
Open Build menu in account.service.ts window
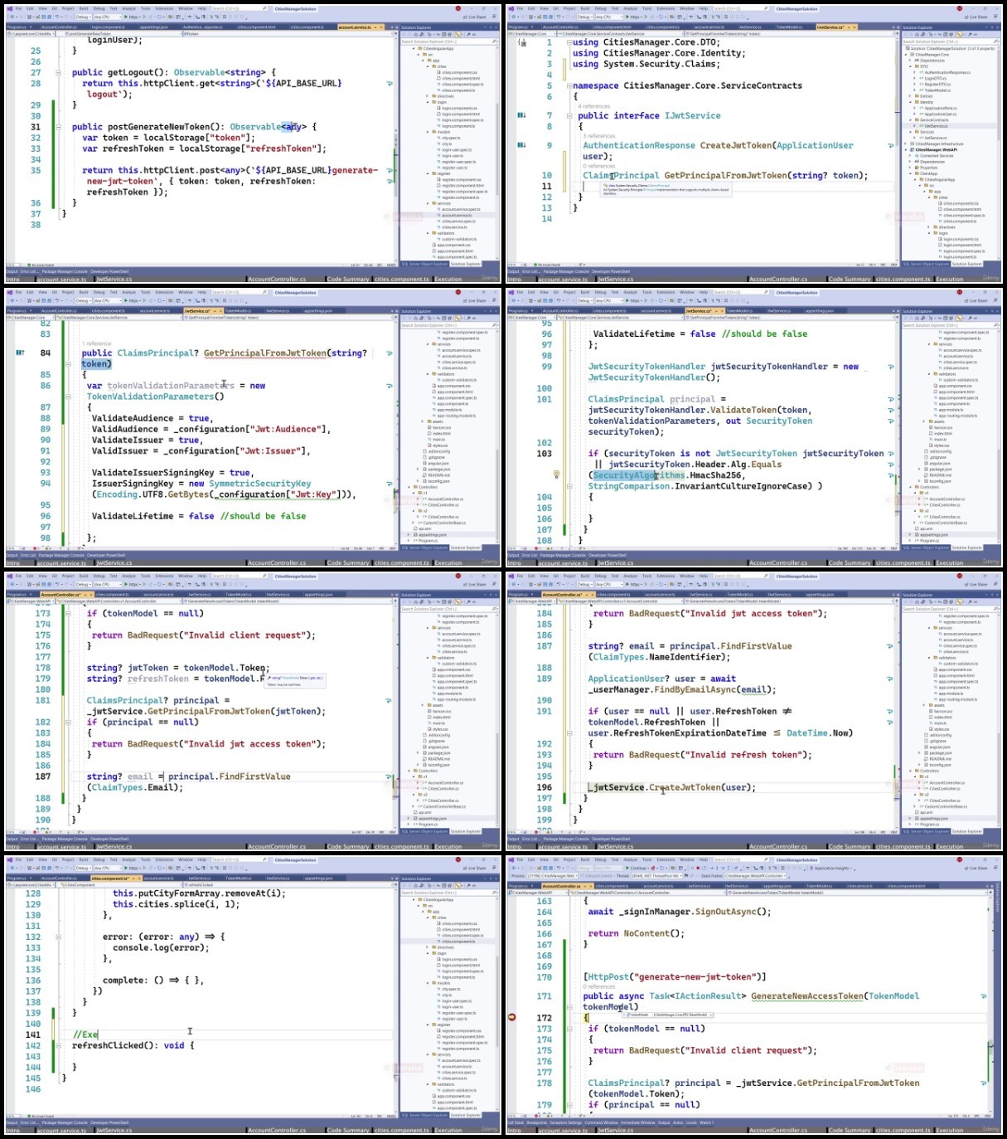[x=83, y=8]
